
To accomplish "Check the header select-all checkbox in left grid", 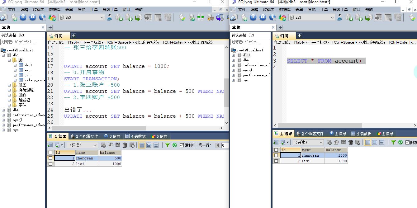I will (50, 153).
